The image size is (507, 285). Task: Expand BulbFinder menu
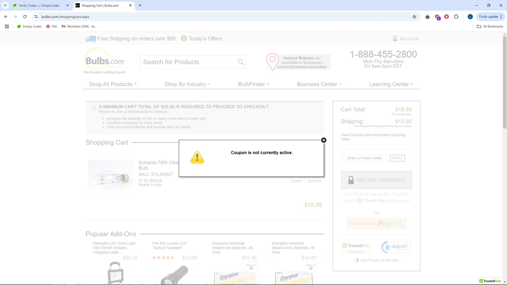click(254, 84)
